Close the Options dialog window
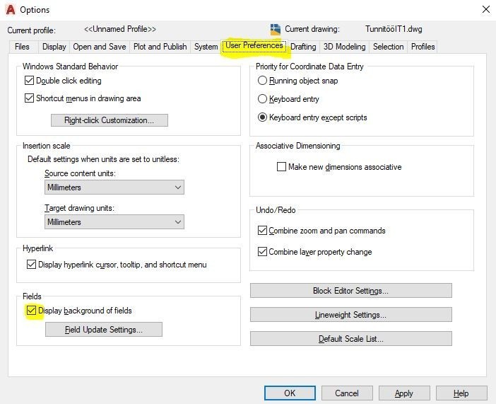The image size is (496, 404). pos(485,10)
